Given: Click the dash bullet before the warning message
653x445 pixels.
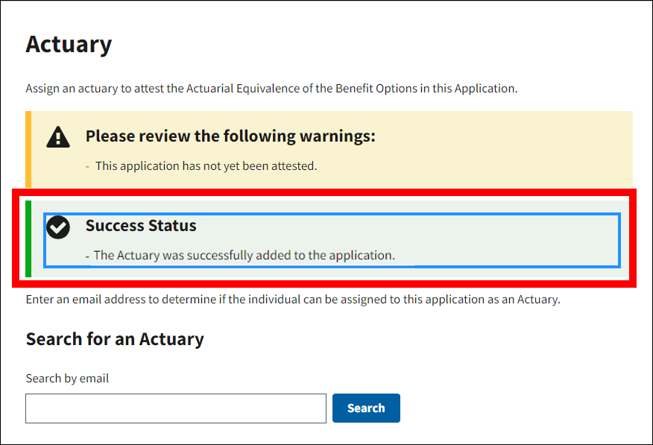Looking at the screenshot, I should pos(87,167).
